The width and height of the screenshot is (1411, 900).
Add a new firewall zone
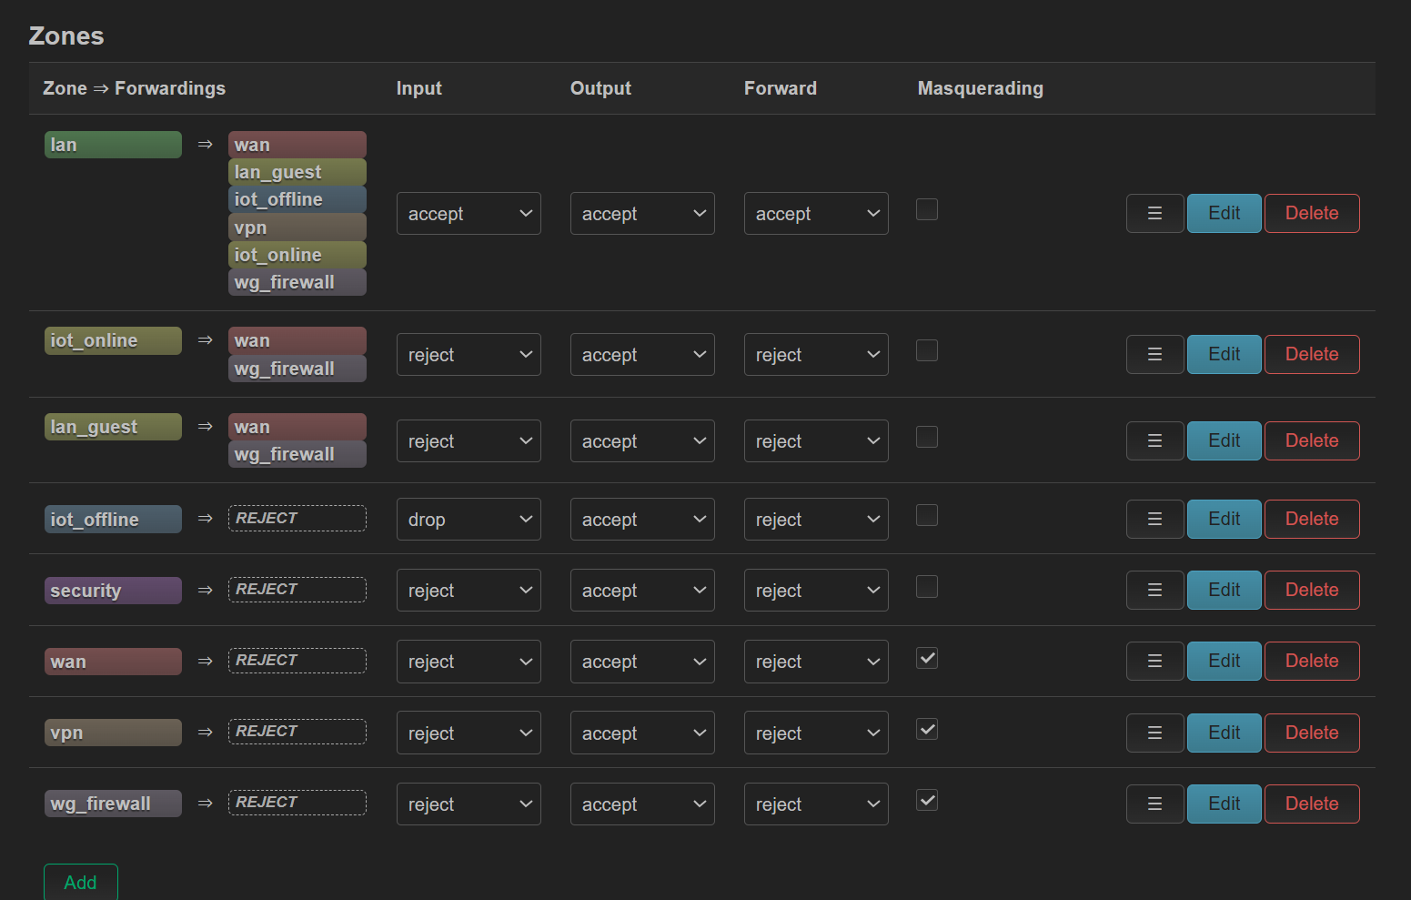(81, 882)
